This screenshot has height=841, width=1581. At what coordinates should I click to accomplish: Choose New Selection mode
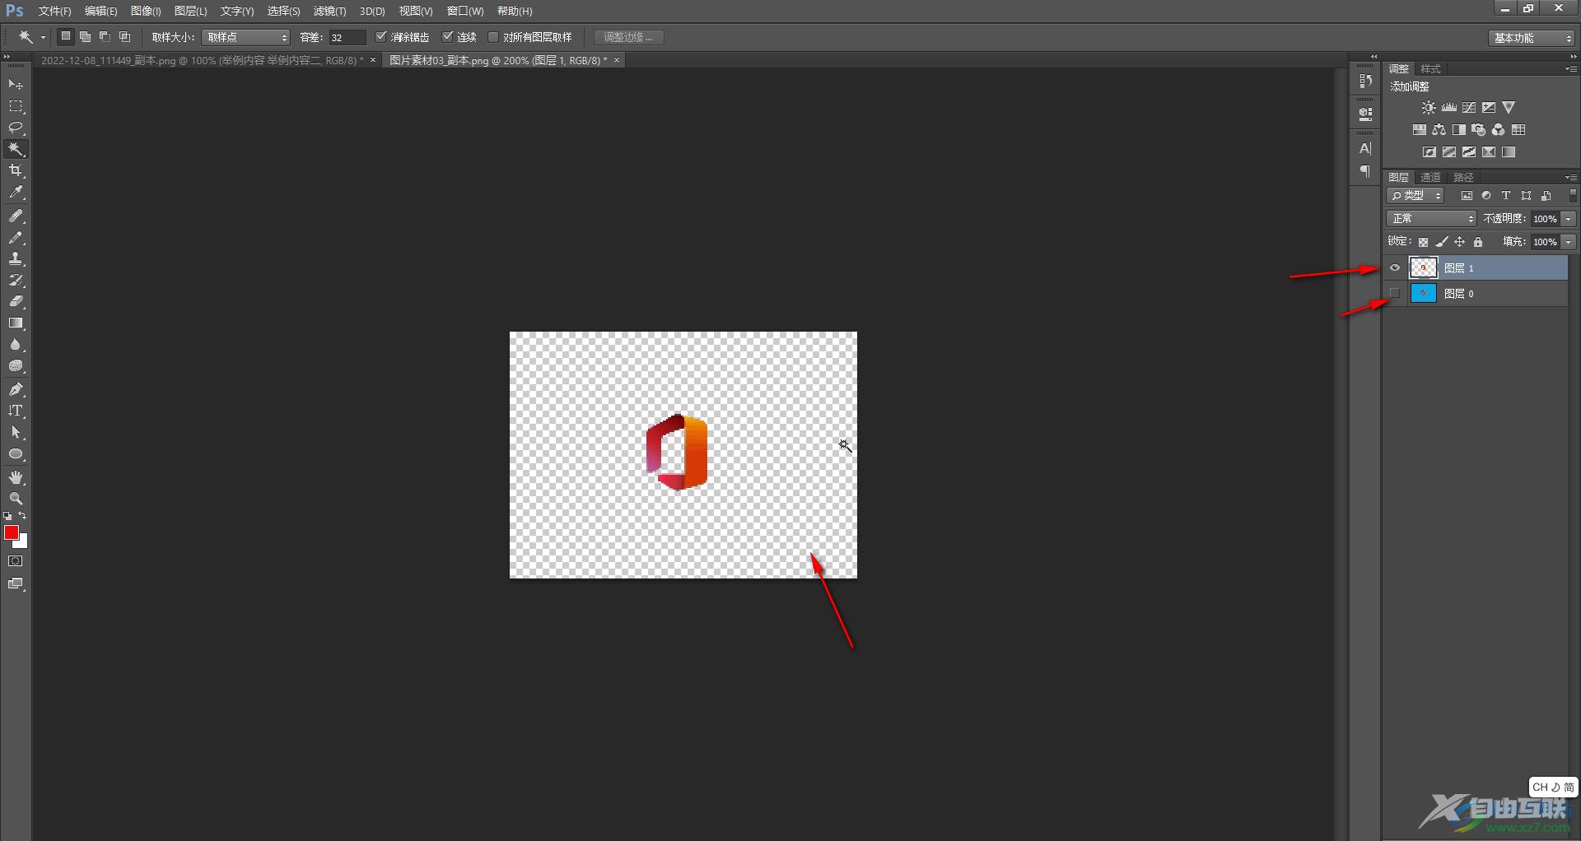(x=65, y=37)
